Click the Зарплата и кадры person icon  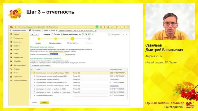point(11,65)
